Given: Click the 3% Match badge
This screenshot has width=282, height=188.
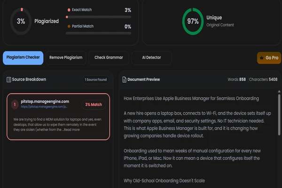Looking at the screenshot, I should tap(94, 104).
